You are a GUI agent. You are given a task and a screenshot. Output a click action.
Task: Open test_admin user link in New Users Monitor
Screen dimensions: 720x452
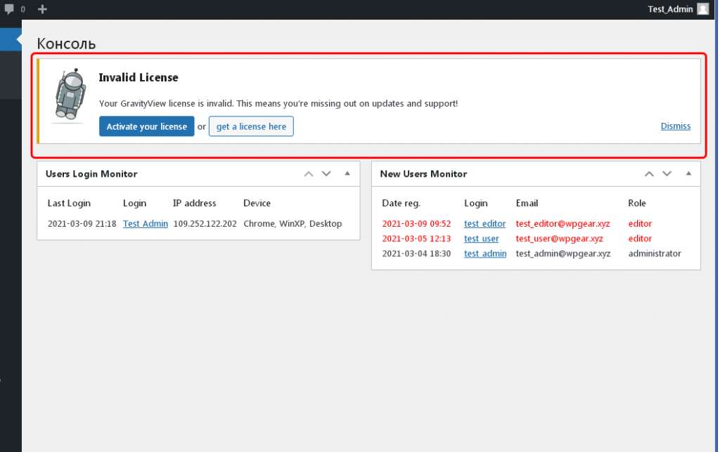point(485,253)
